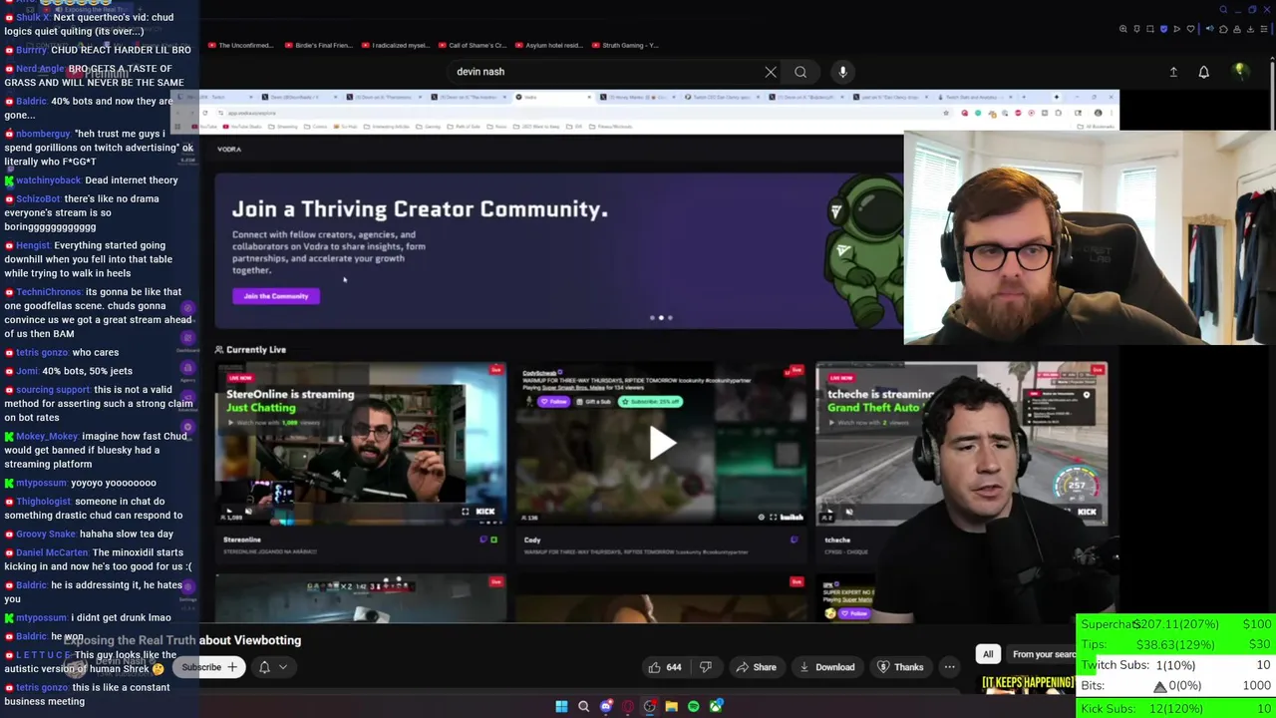Open the Windows Start menu

[561, 706]
